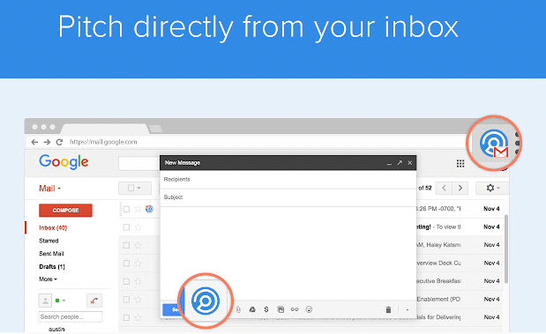
Task: Open the Google apps grid
Action: pyautogui.click(x=460, y=164)
